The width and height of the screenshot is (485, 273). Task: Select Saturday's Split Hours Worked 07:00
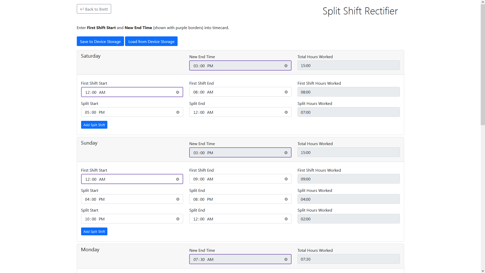[349, 112]
